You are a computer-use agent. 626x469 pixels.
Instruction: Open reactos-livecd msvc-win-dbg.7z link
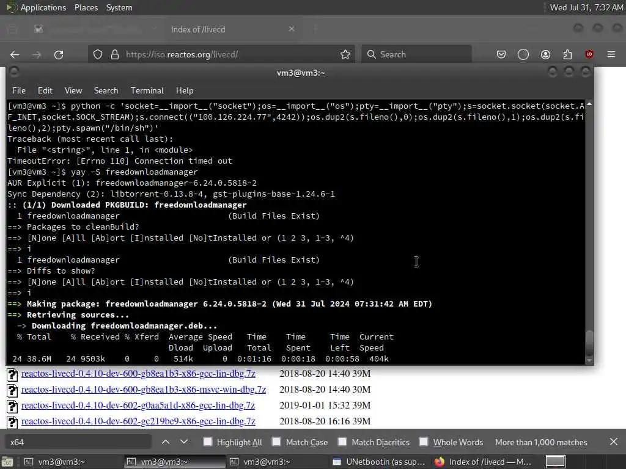point(143,390)
